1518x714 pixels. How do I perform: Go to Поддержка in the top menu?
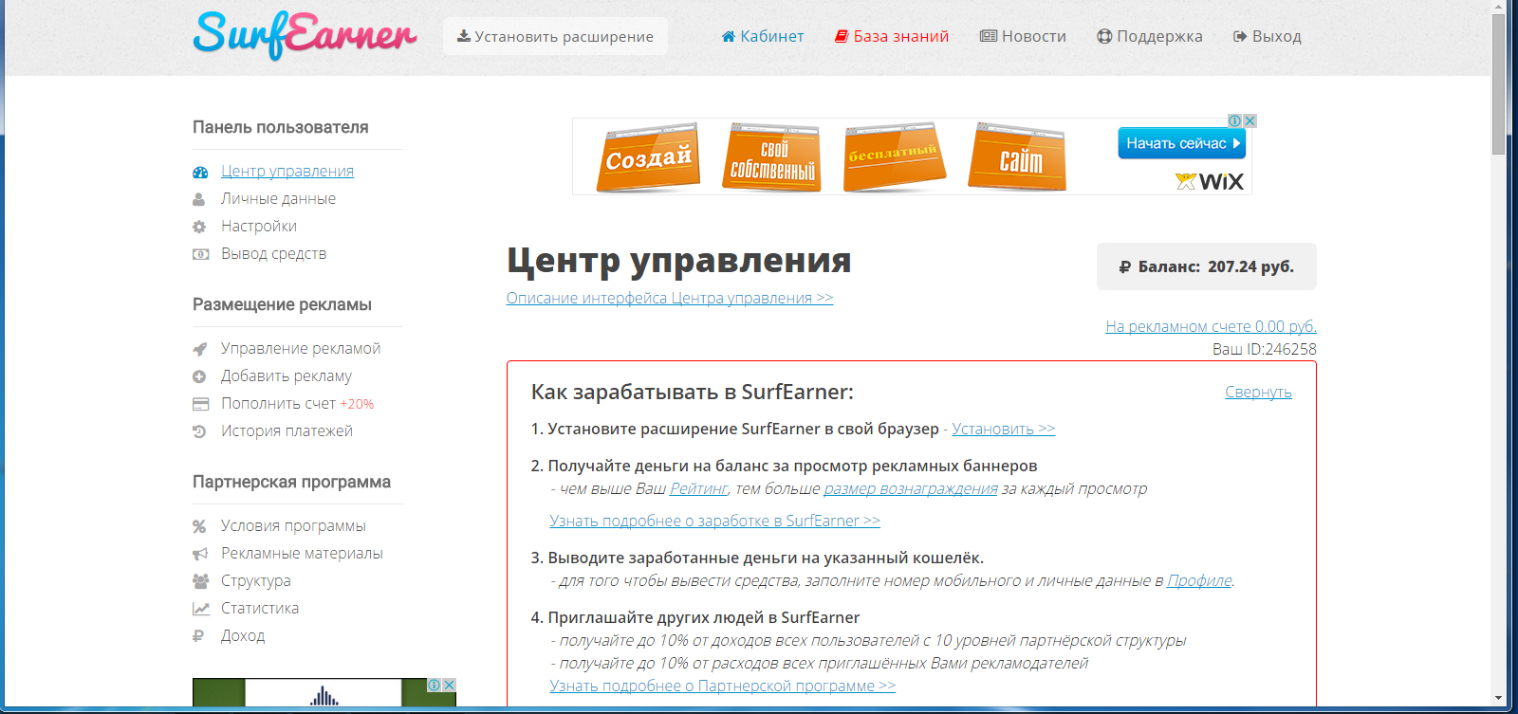pyautogui.click(x=1150, y=36)
